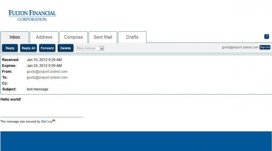Click the account email beside Sign Out

(x=240, y=47)
